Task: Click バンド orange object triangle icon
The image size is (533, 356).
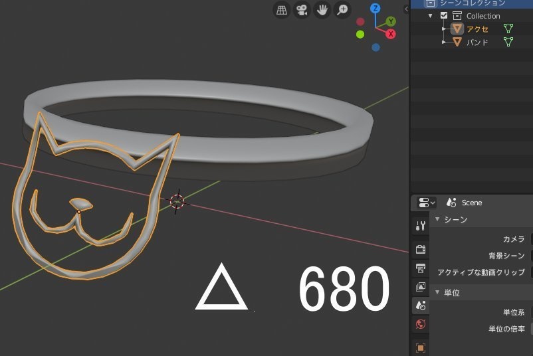Action: click(457, 42)
